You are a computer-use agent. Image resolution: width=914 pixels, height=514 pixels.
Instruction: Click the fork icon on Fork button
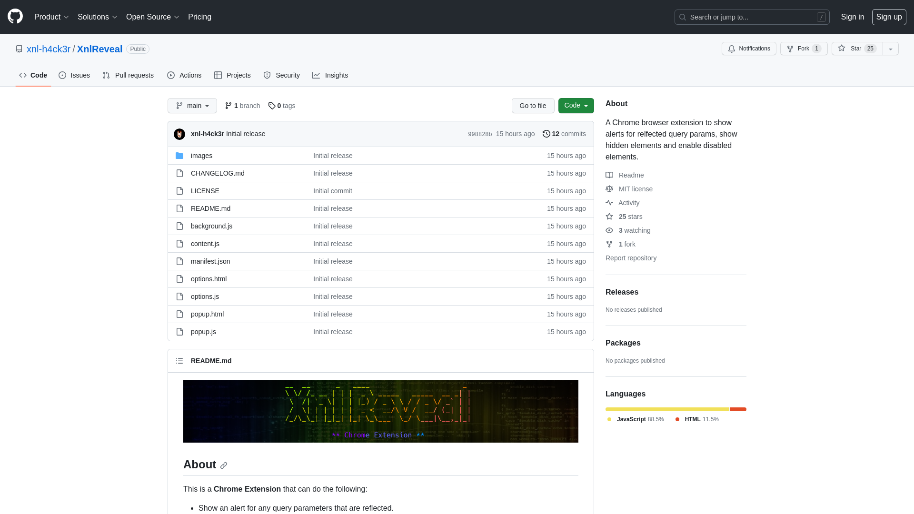click(x=790, y=49)
